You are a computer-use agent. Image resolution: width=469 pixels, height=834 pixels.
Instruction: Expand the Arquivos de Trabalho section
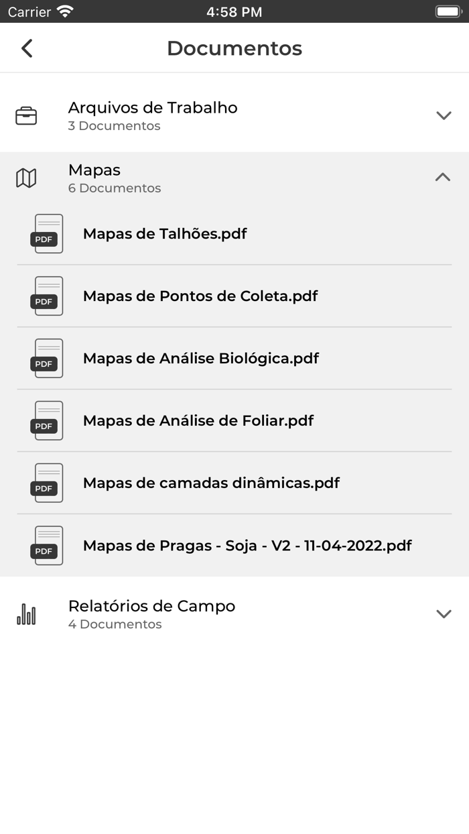pyautogui.click(x=443, y=115)
